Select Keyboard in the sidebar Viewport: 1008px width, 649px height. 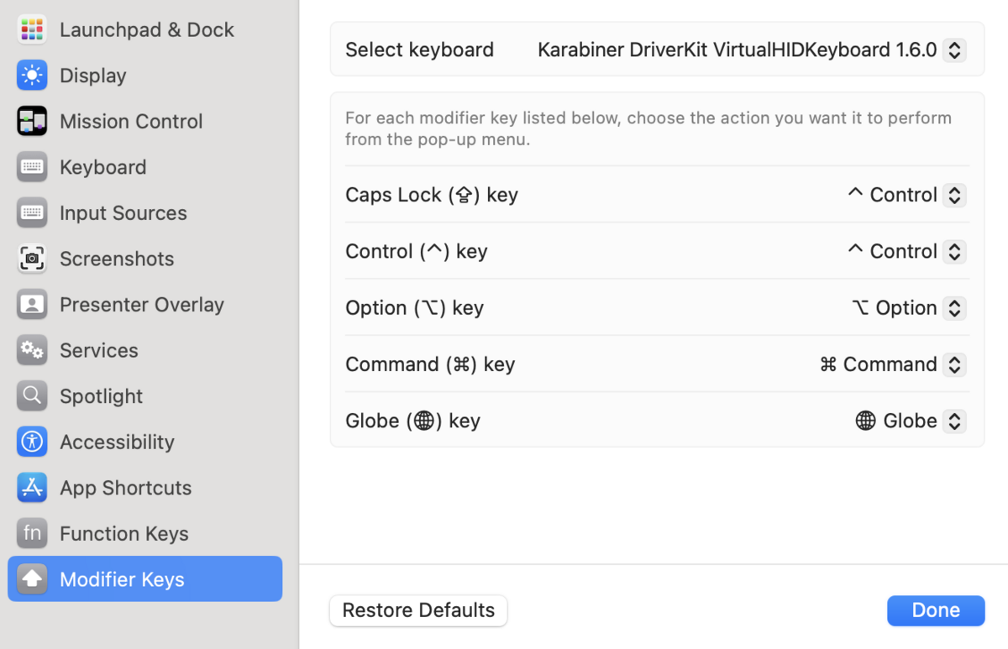click(102, 167)
